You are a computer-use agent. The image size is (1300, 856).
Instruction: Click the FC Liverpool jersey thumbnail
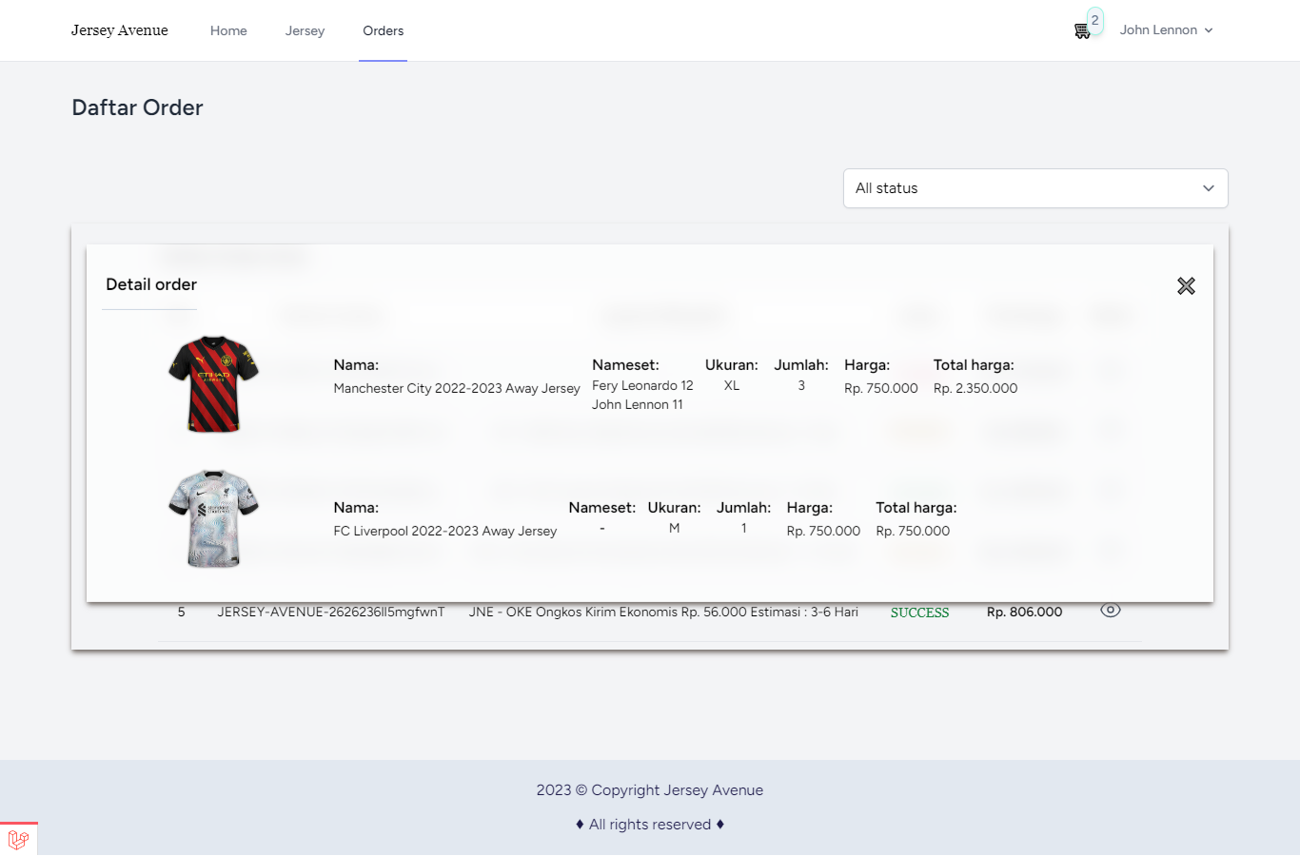point(214,519)
